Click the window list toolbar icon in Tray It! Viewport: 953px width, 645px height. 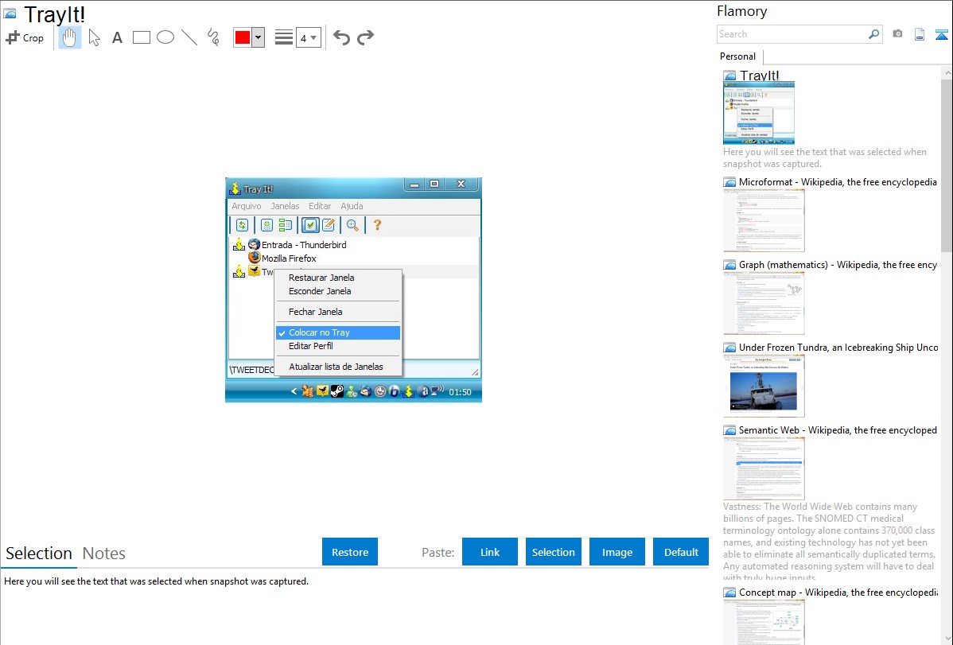pos(286,225)
